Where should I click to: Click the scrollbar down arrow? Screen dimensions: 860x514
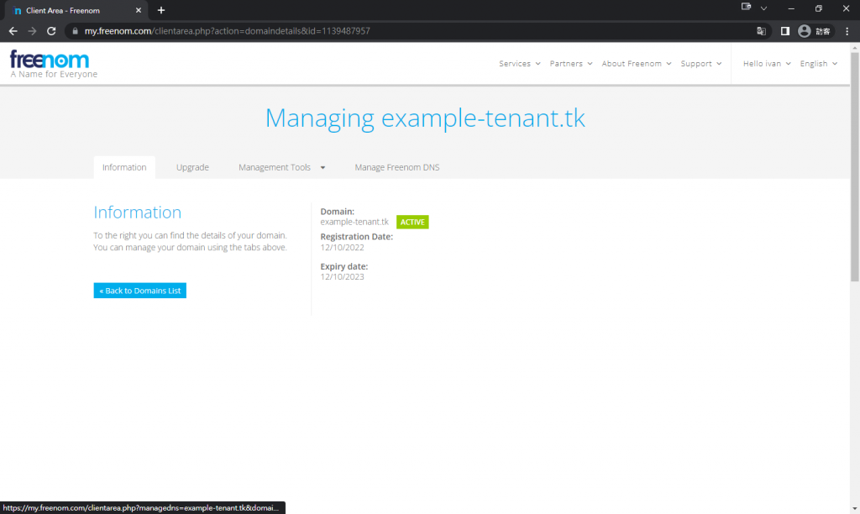[x=855, y=508]
